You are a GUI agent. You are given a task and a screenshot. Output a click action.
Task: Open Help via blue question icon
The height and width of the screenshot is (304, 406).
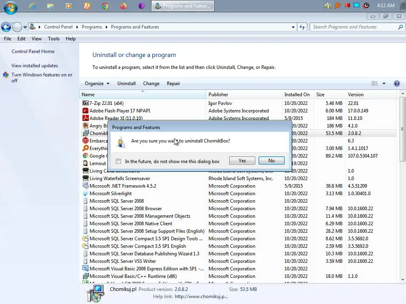(396, 84)
